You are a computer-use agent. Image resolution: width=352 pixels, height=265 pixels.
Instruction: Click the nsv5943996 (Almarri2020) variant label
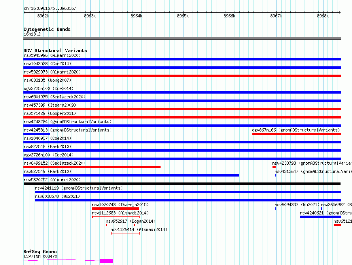(x=52, y=55)
